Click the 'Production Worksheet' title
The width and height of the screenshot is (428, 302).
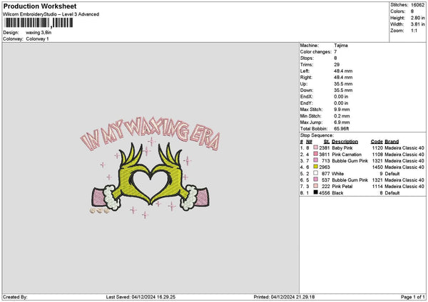[x=40, y=6]
